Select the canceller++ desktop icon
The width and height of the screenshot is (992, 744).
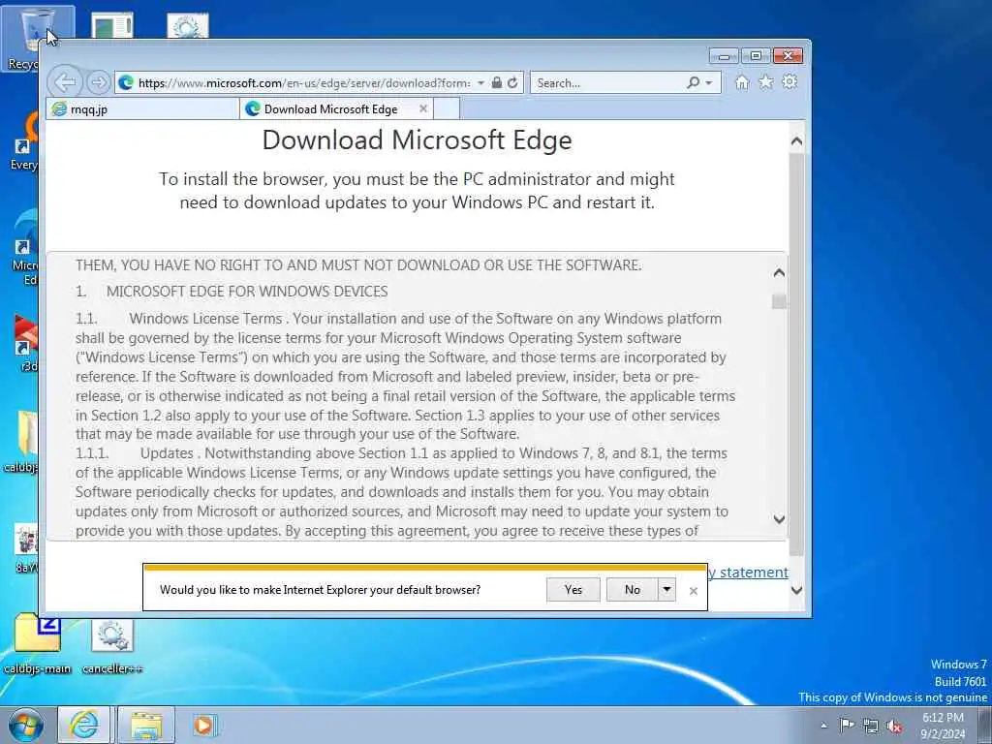[112, 645]
